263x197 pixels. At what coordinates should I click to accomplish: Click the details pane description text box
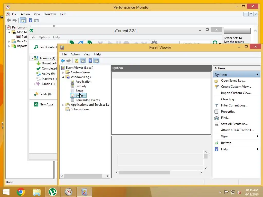(x=161, y=160)
